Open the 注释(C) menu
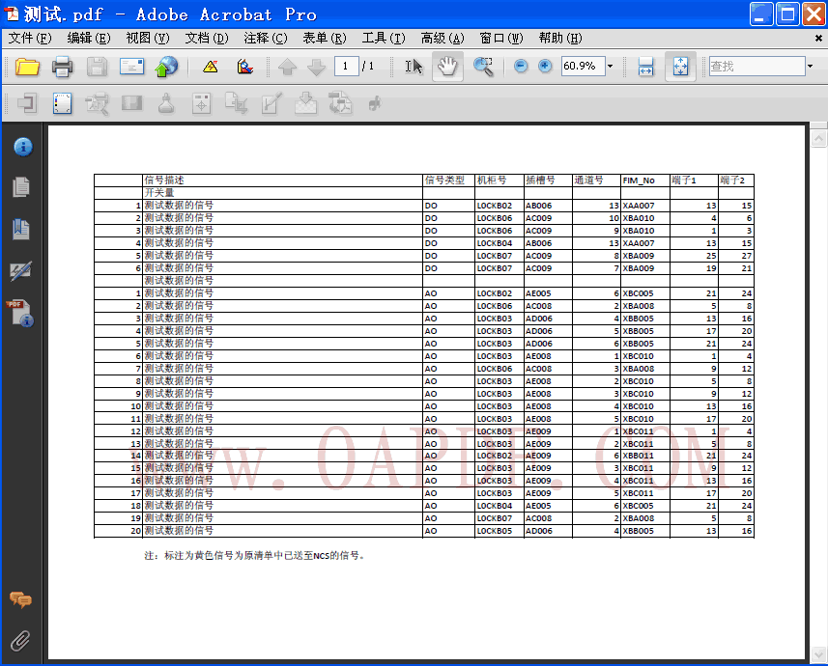The height and width of the screenshot is (666, 828). click(266, 38)
